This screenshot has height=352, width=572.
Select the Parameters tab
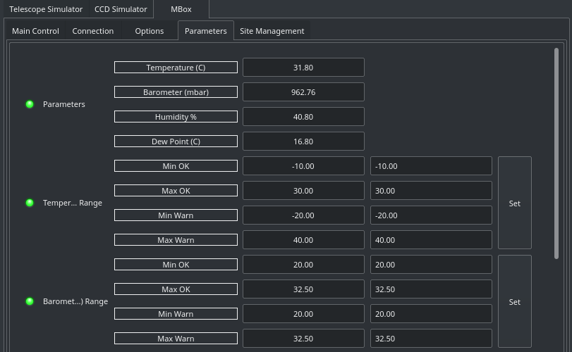206,31
